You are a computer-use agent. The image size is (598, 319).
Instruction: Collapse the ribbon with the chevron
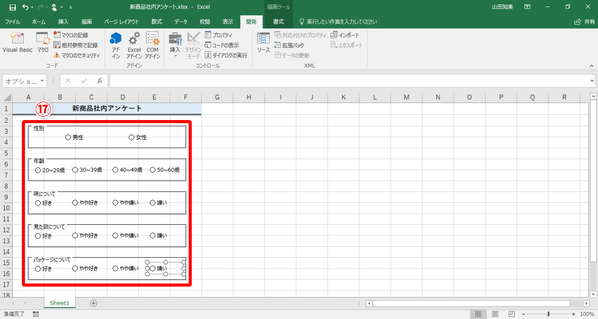point(591,65)
